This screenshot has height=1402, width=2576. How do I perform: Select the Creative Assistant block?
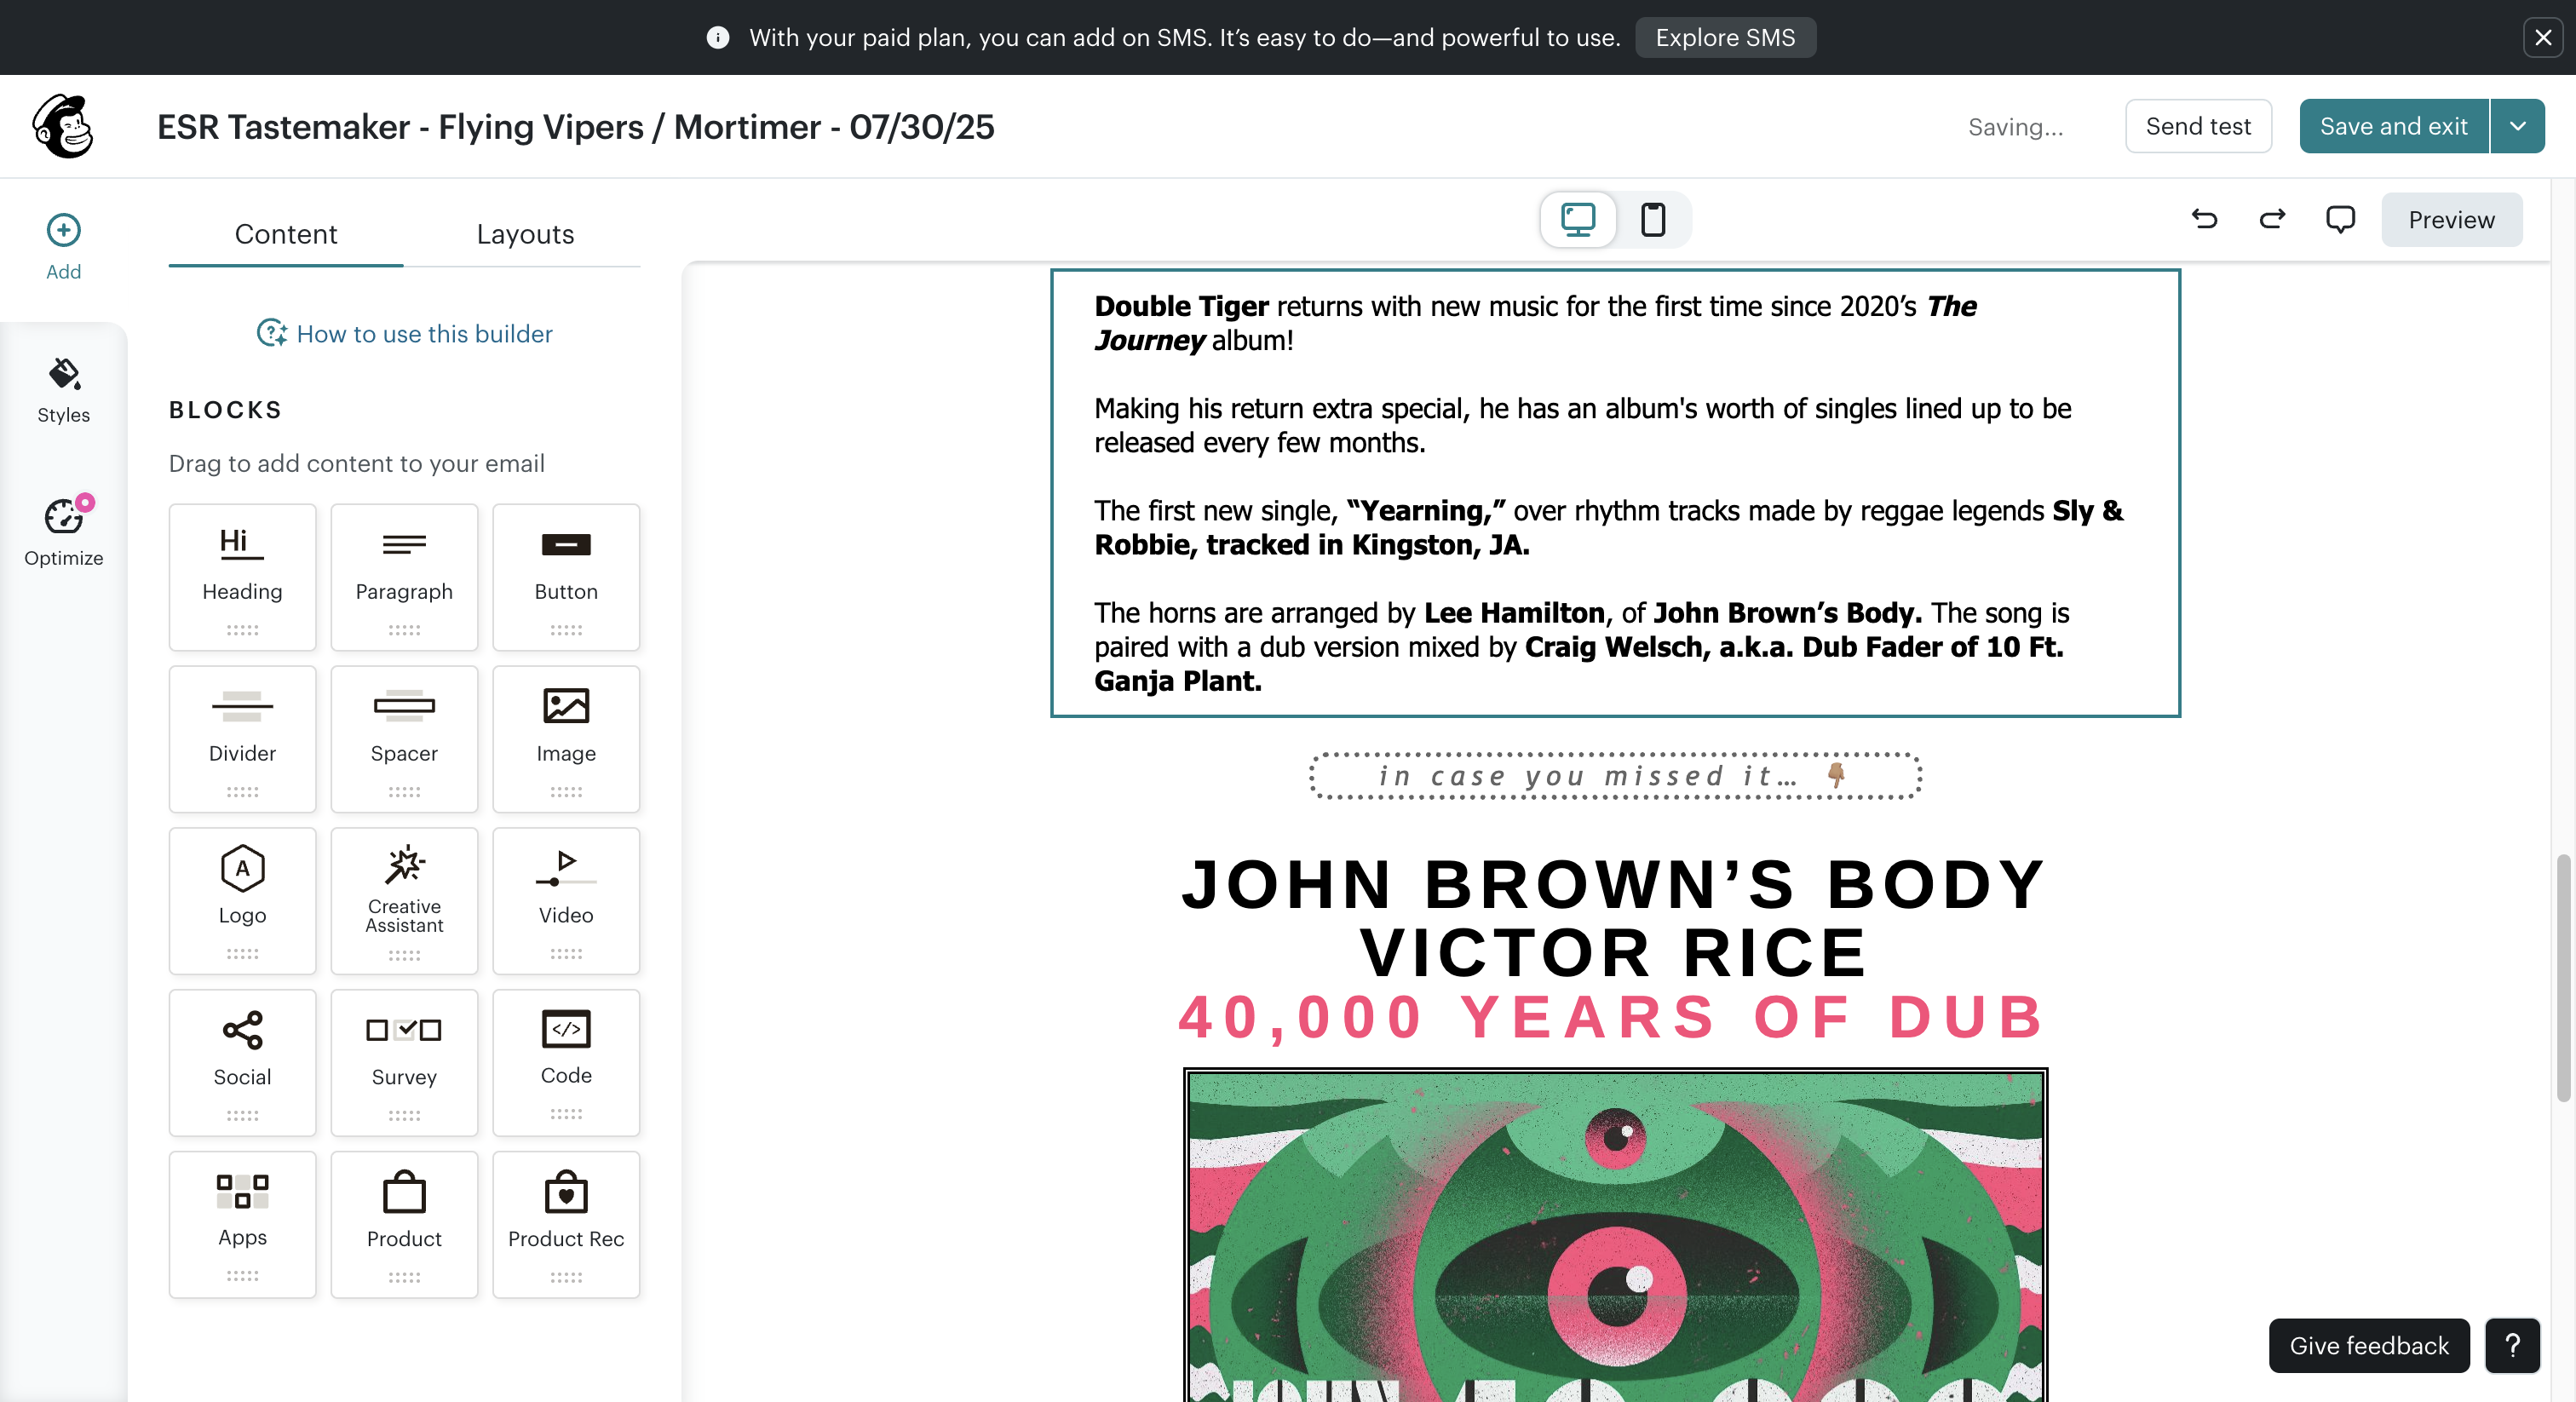coord(404,901)
